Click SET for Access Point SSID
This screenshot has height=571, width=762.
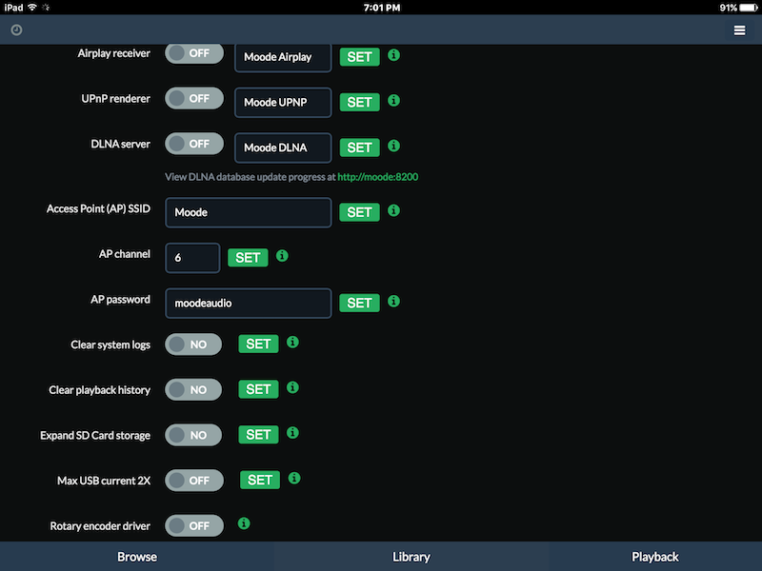click(360, 212)
